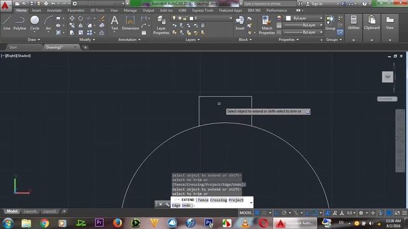Toggle ortho mode in status bar
Screen dimensions: 408x229
pyautogui.click(x=277, y=213)
